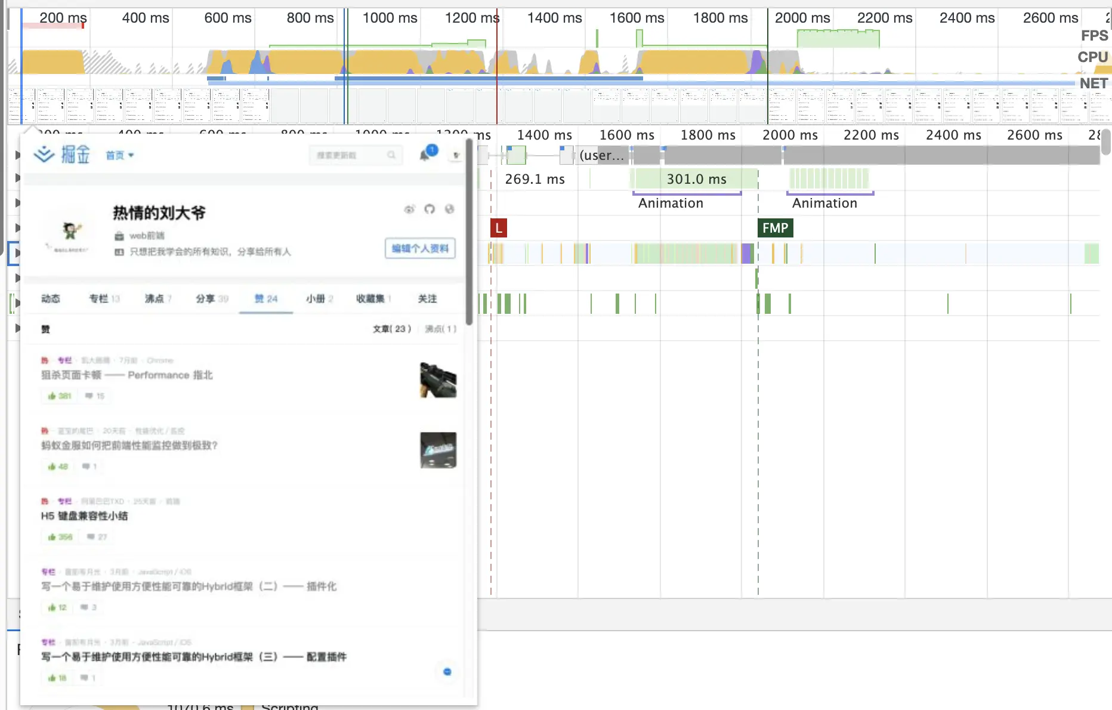Open the 首页 dropdown menu
The width and height of the screenshot is (1112, 710).
pos(120,155)
